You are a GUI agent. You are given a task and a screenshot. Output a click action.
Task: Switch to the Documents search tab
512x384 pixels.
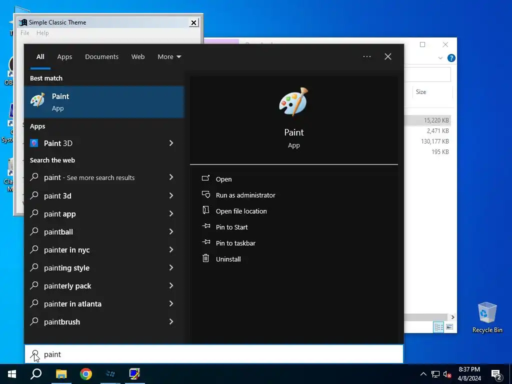[101, 57]
